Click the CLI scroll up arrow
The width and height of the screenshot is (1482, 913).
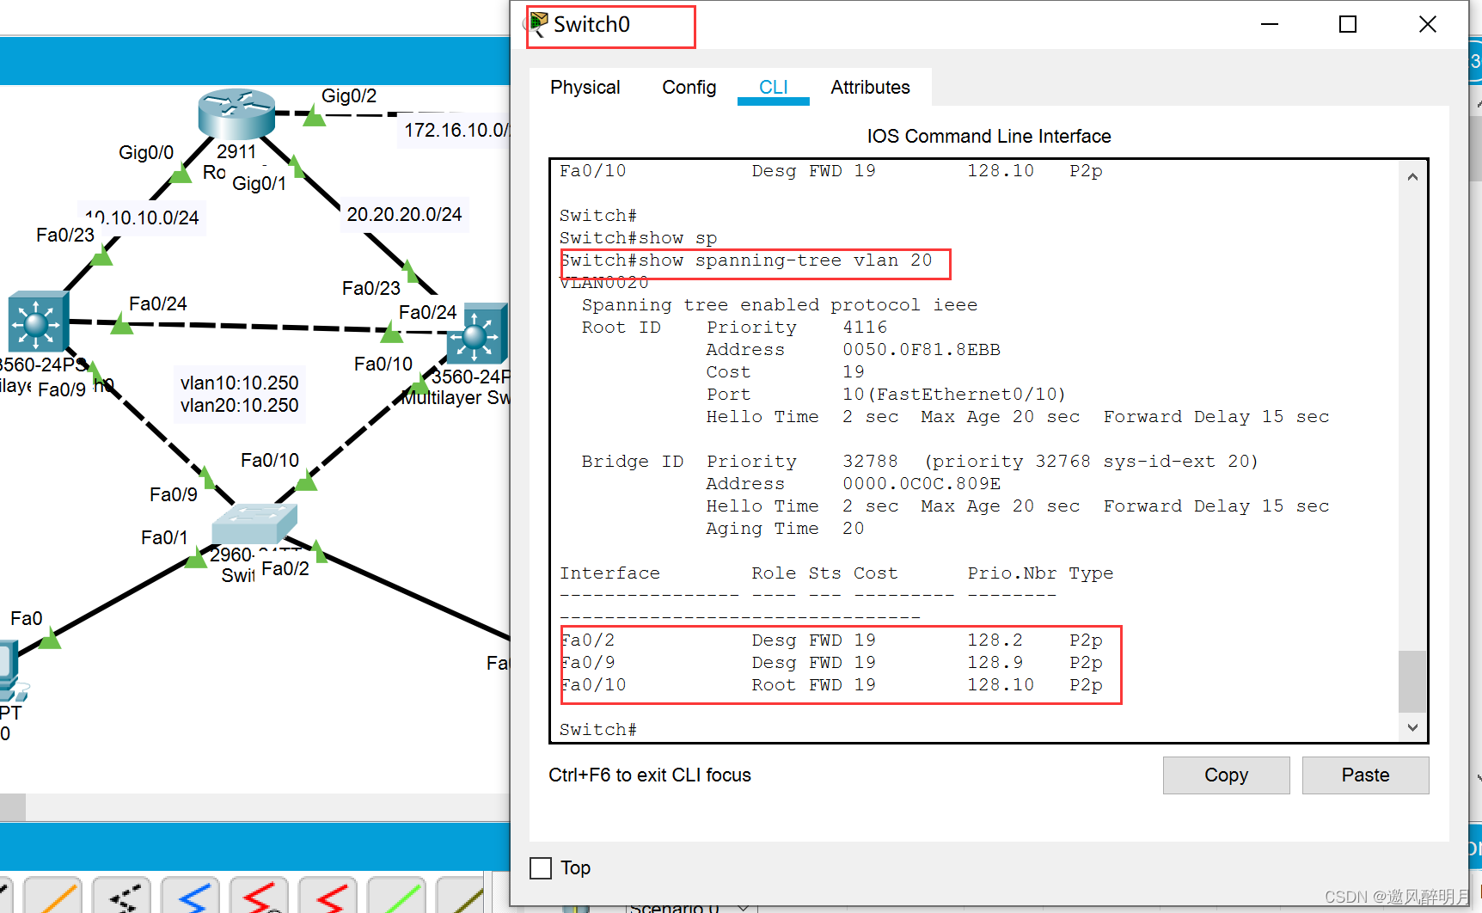point(1412,177)
